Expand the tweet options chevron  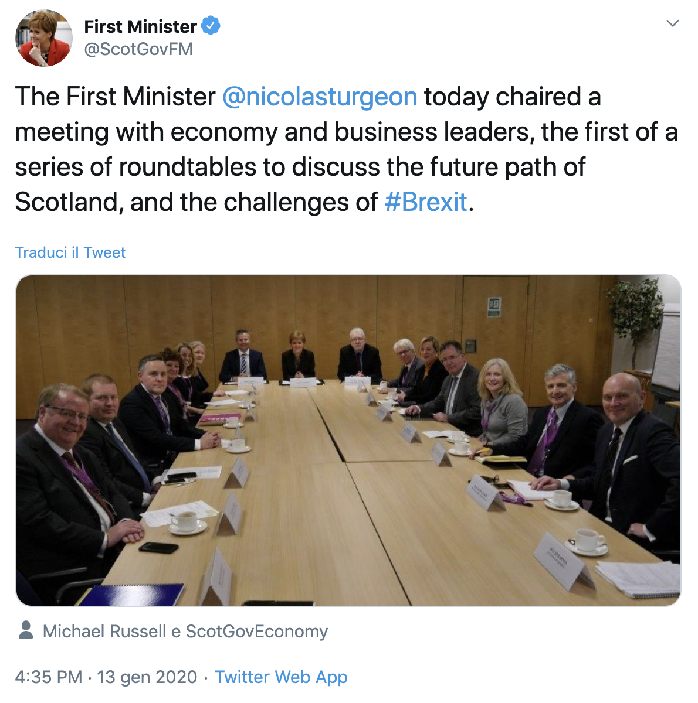673,23
